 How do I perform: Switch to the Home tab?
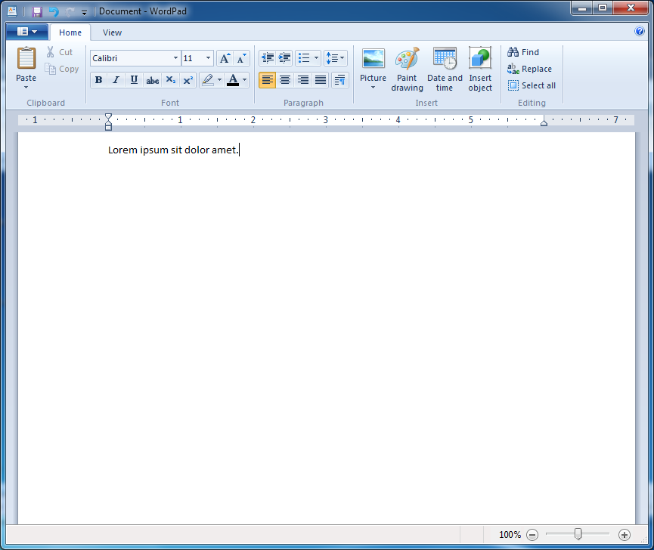point(70,32)
